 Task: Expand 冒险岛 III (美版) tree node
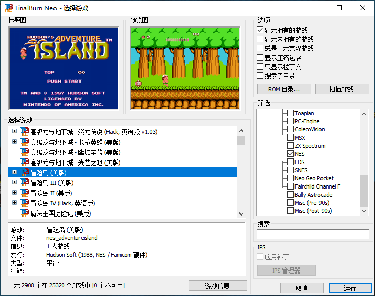(x=15, y=182)
